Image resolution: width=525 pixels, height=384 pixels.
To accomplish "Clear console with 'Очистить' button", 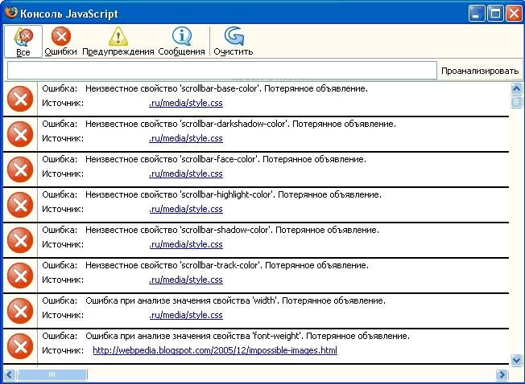I will (234, 41).
